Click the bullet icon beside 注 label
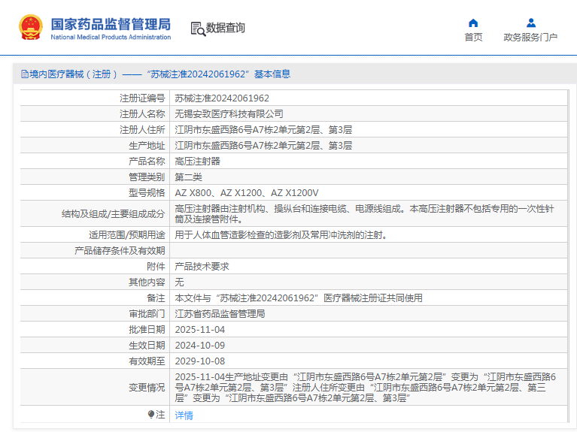The width and height of the screenshot is (577, 432). point(150,415)
